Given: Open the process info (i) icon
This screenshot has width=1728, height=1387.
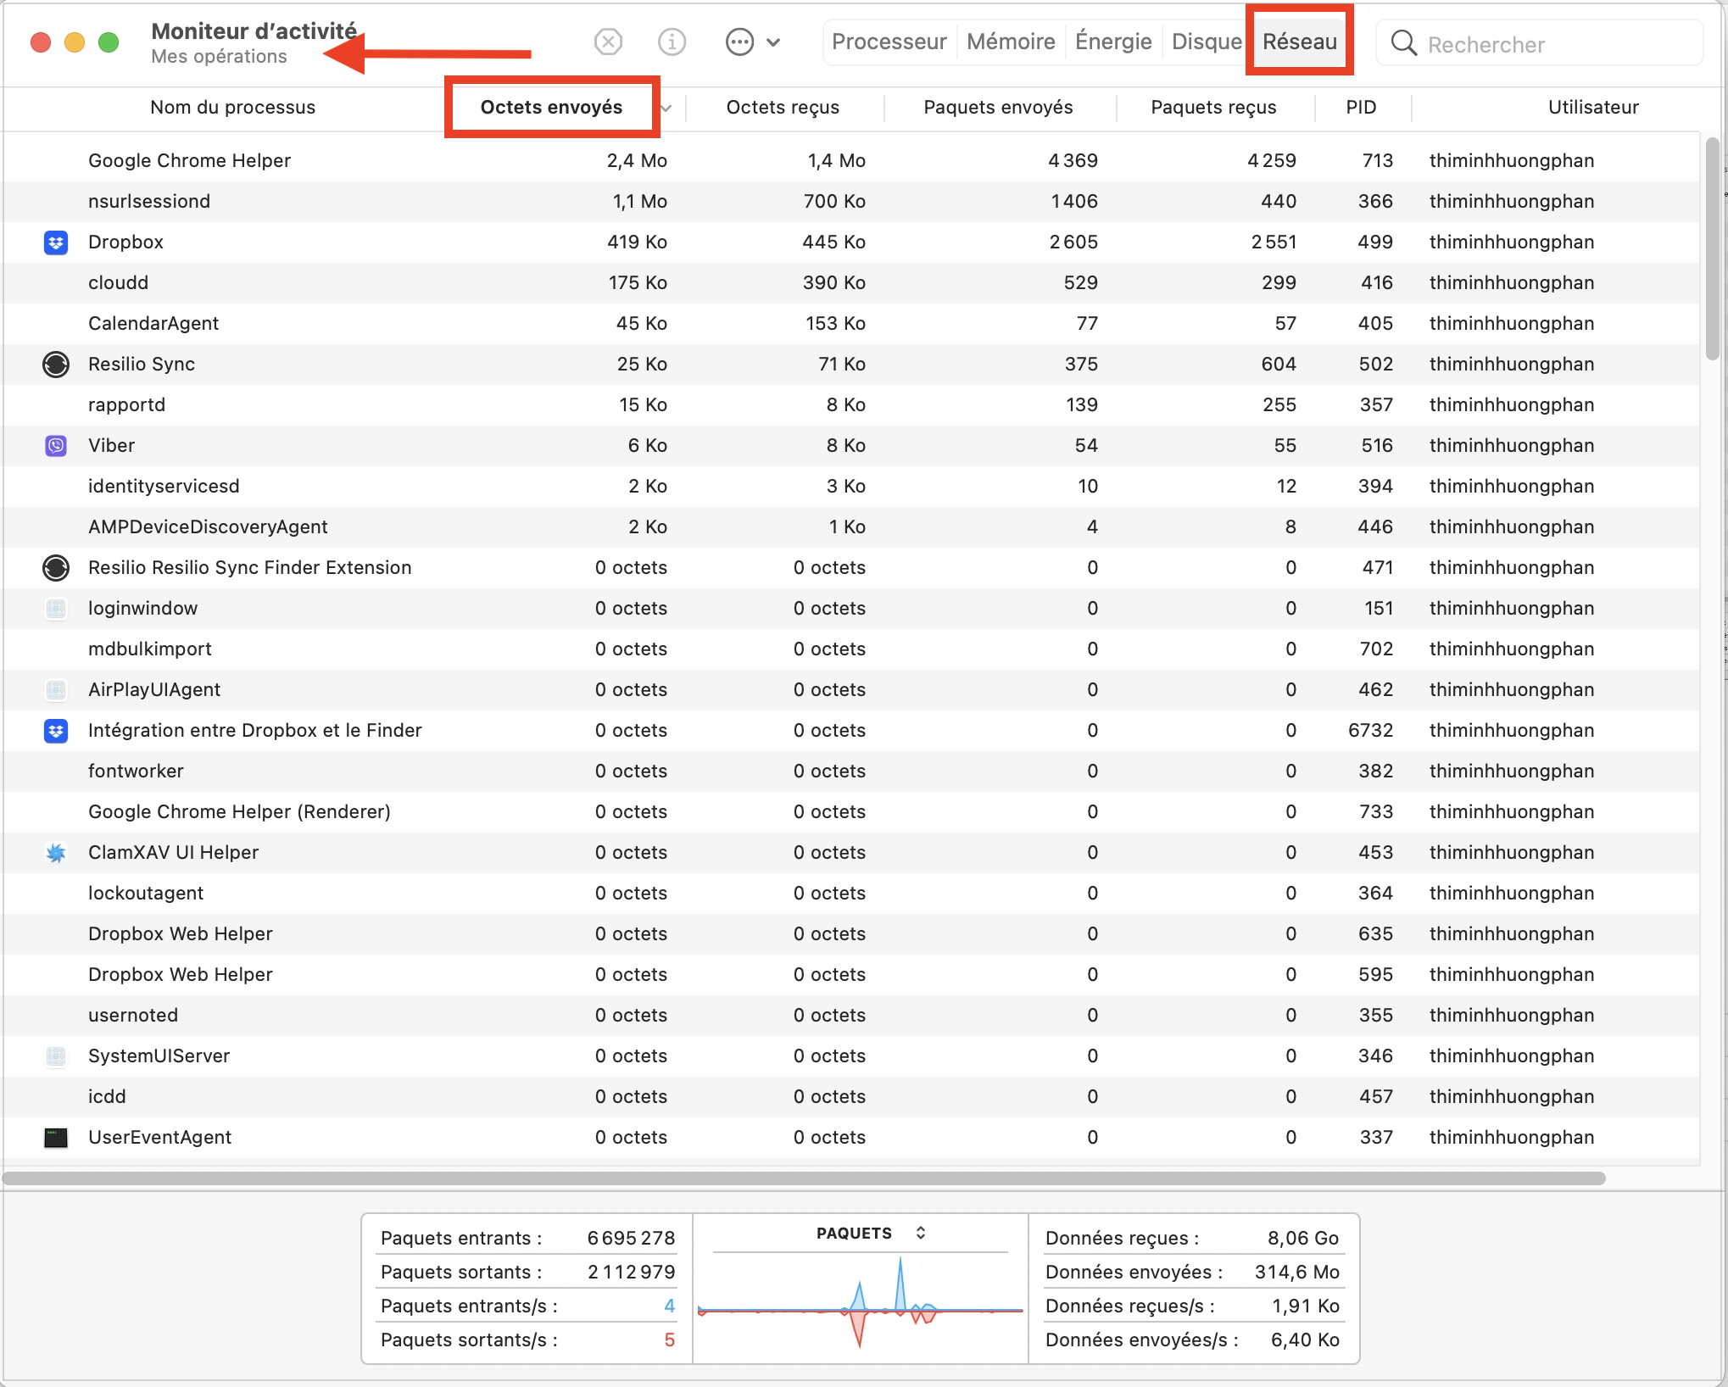Looking at the screenshot, I should (x=672, y=42).
